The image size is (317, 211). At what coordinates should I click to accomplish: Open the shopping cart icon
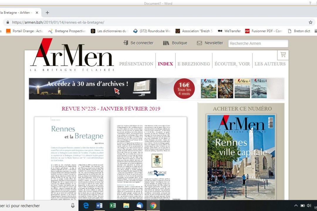[283, 55]
